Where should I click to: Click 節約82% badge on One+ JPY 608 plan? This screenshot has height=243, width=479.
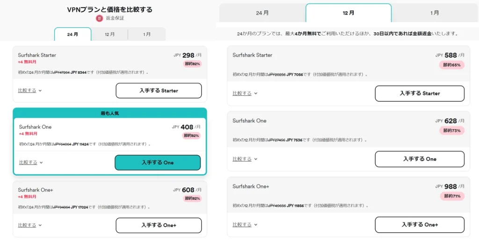click(x=192, y=199)
